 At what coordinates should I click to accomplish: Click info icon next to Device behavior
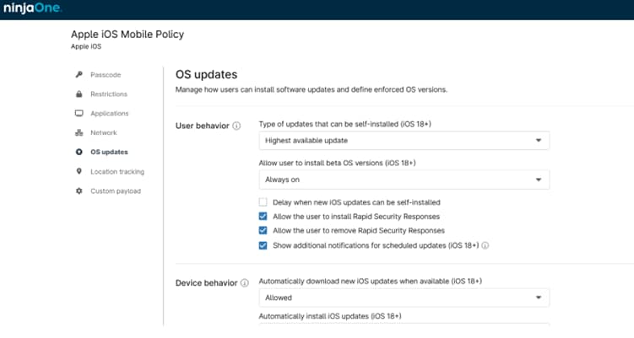click(x=245, y=283)
